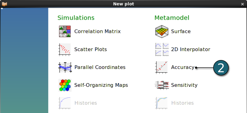Image resolution: width=247 pixels, height=113 pixels.
Task: Select the Scatter Plots icon
Action: 65,49
